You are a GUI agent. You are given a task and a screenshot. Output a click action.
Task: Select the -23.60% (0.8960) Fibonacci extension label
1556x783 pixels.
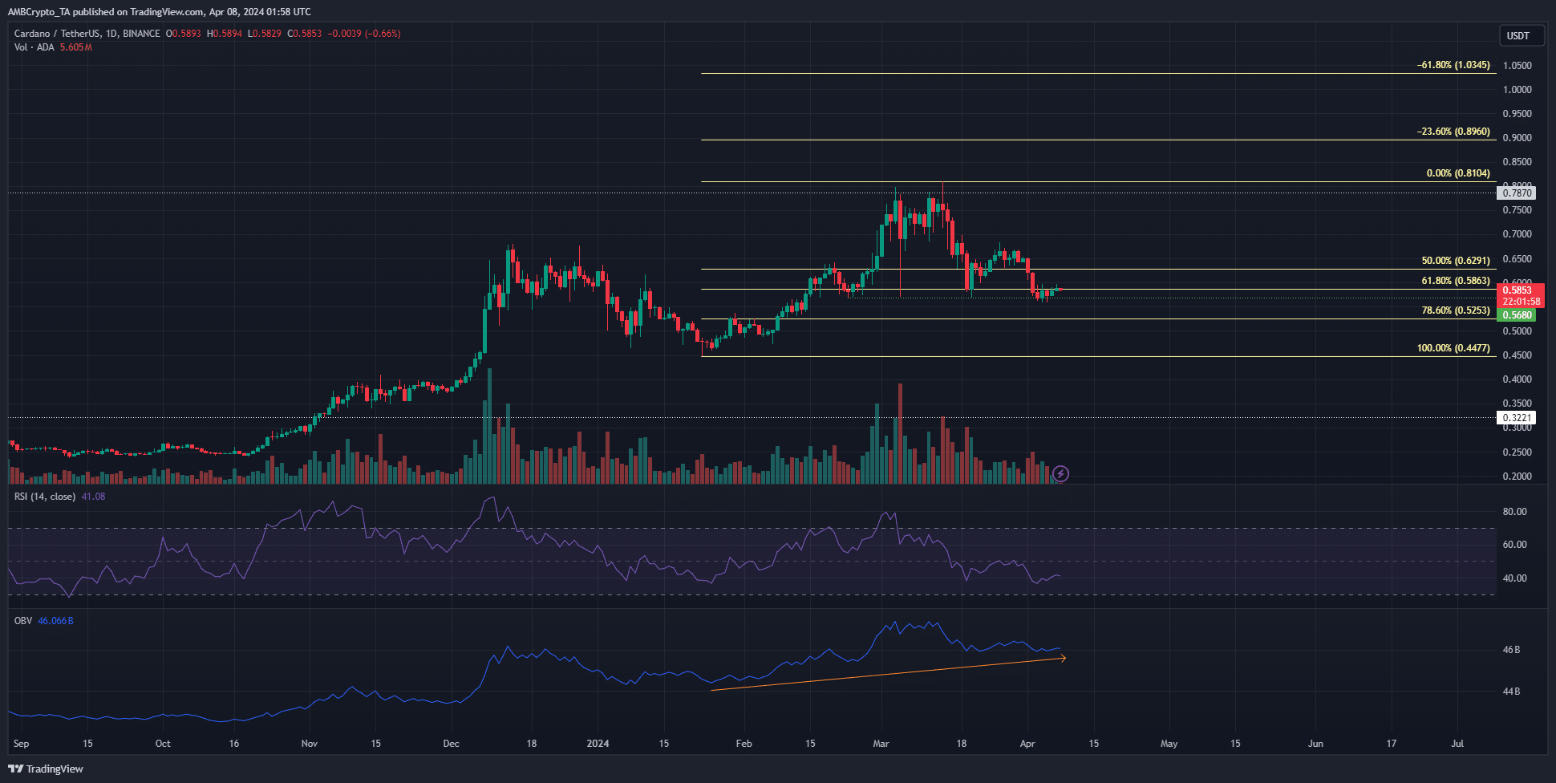pos(1453,132)
